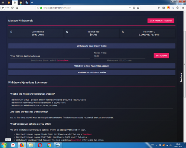Click 'What withdrawal options do you offer?' question

coord(31,124)
